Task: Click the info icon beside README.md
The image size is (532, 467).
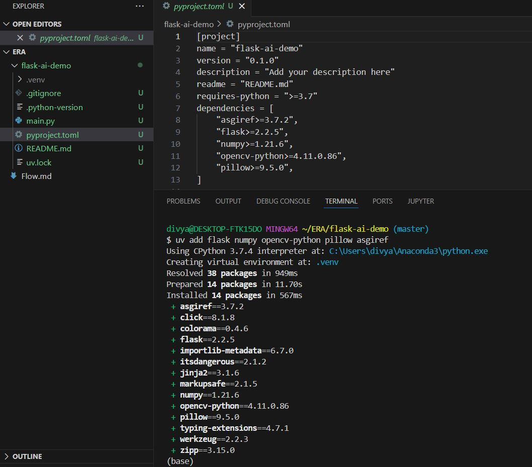Action: pos(19,148)
